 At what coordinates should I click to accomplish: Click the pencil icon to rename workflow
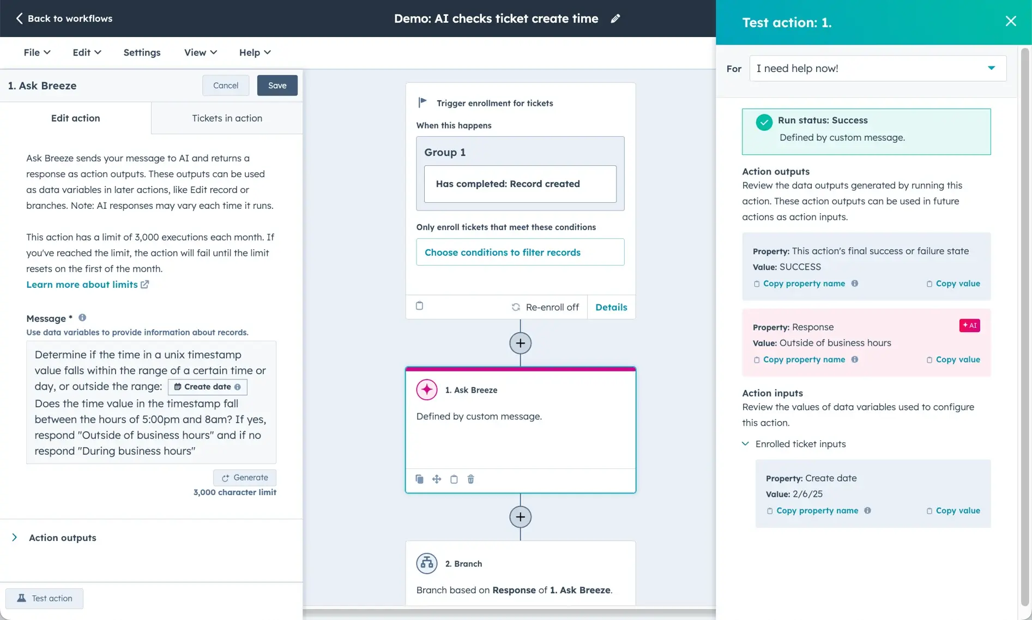(x=615, y=19)
